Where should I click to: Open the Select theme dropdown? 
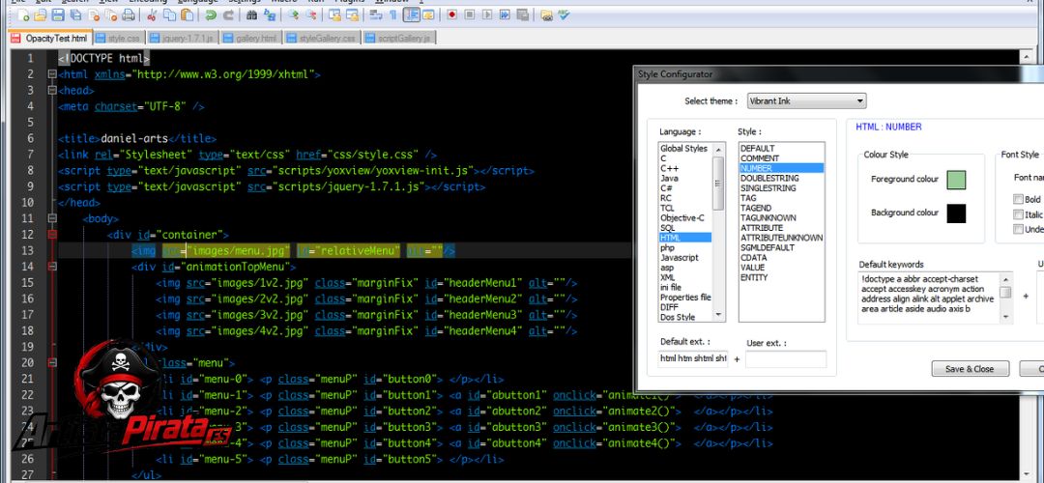point(806,101)
